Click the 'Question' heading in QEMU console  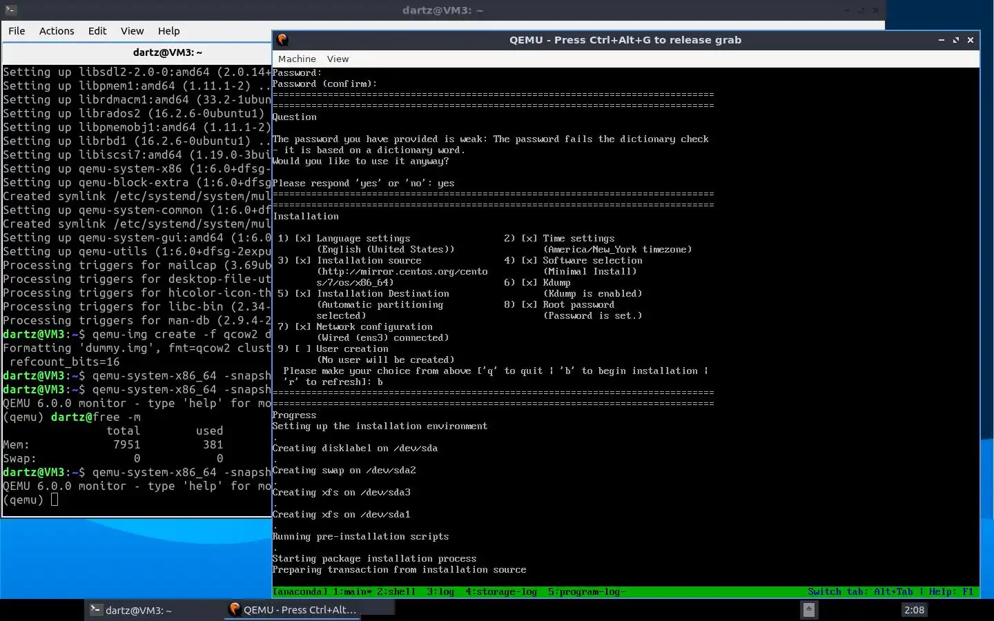point(294,117)
